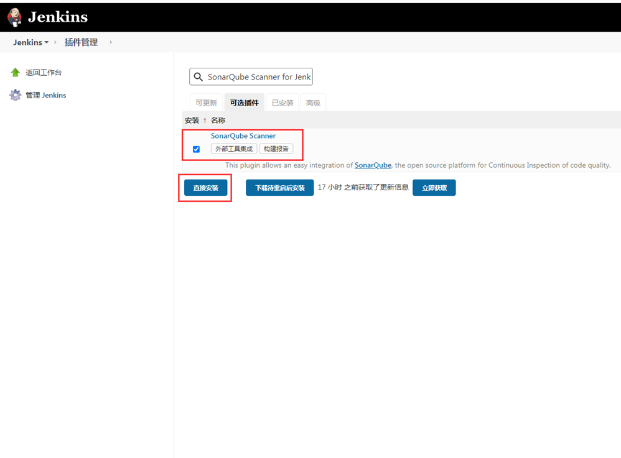Click the Jenkins title in the header
The height and width of the screenshot is (458, 621).
tap(58, 17)
